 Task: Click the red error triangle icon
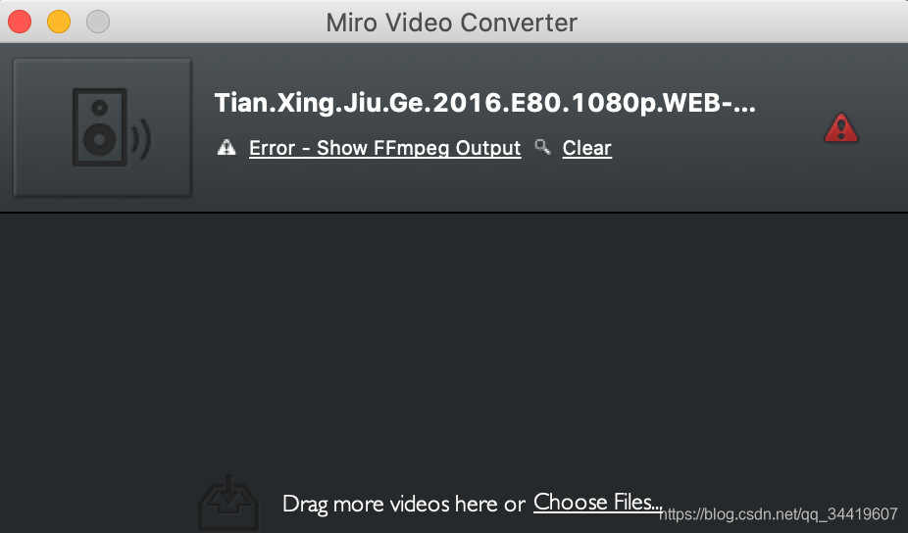point(841,128)
